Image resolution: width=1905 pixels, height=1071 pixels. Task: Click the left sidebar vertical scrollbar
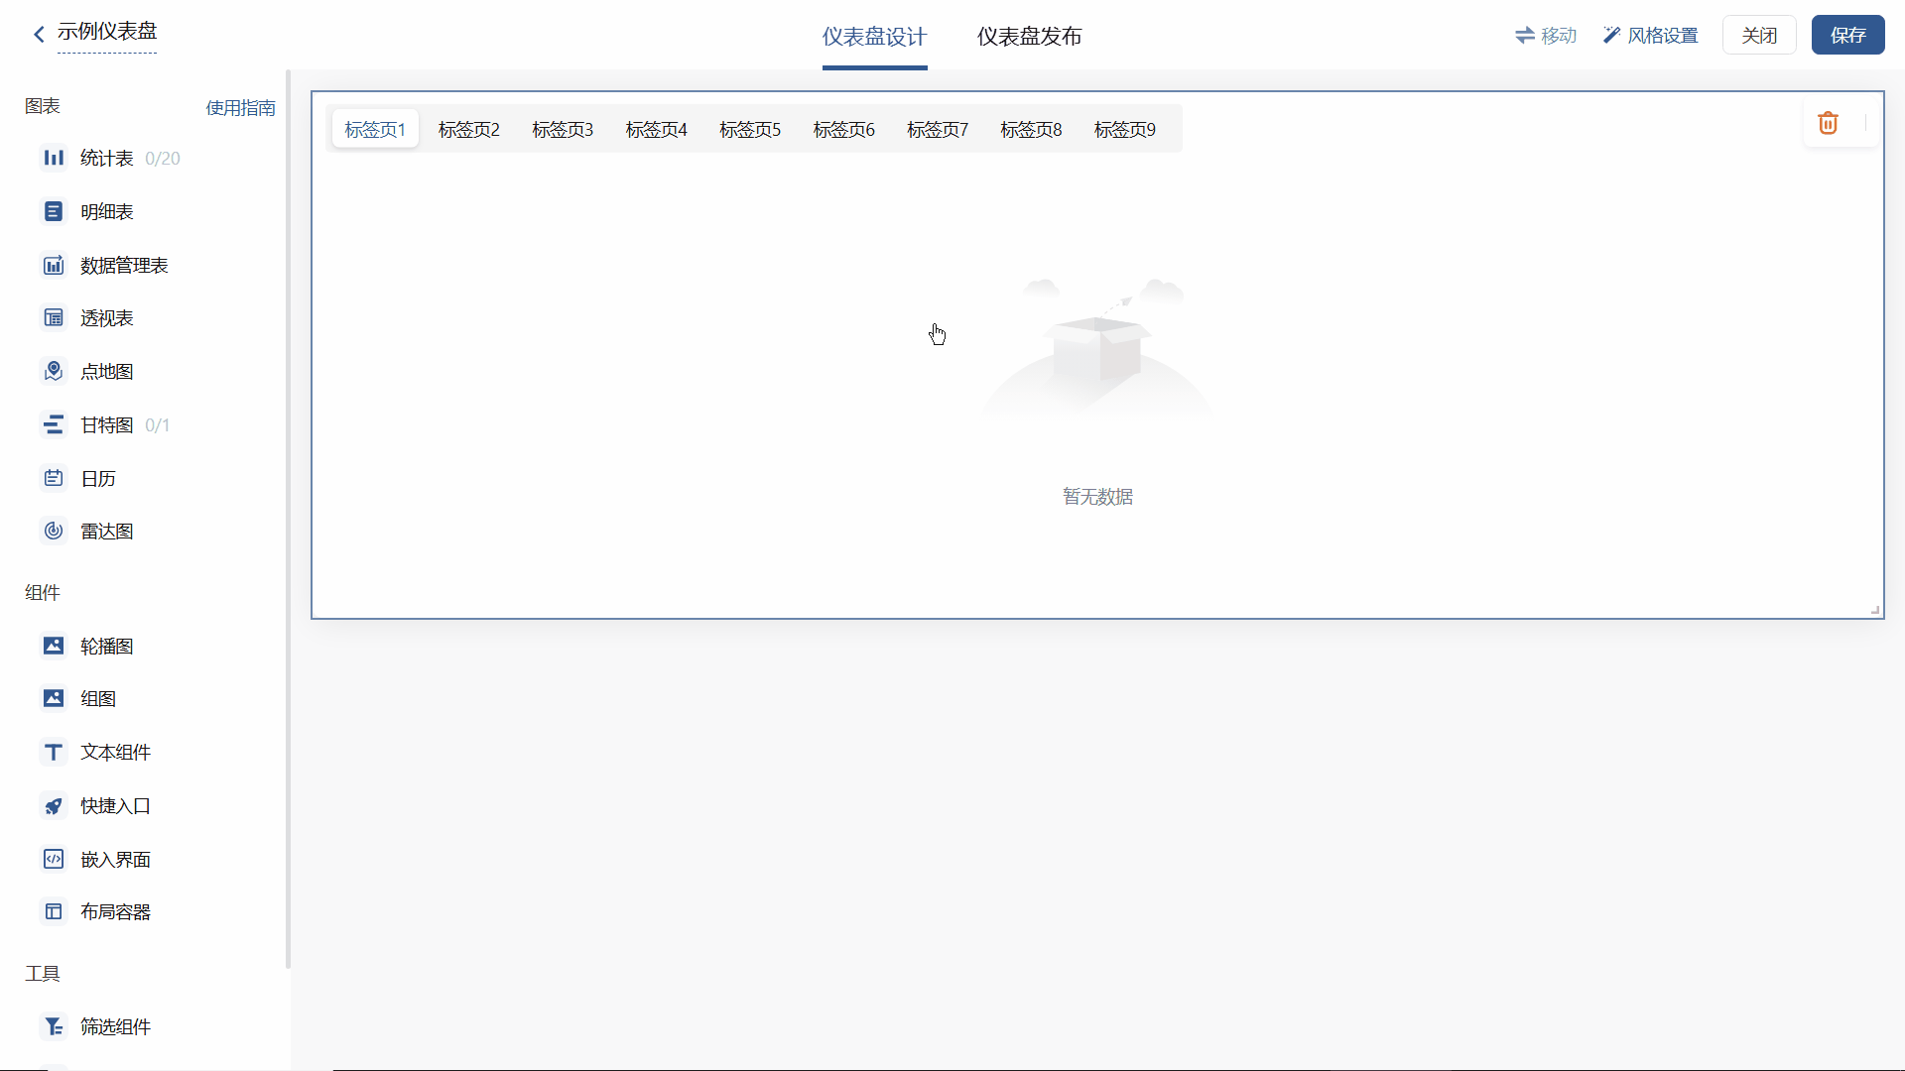289,519
